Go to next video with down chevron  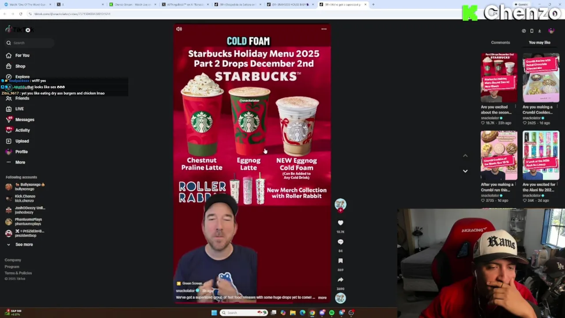pos(465,171)
